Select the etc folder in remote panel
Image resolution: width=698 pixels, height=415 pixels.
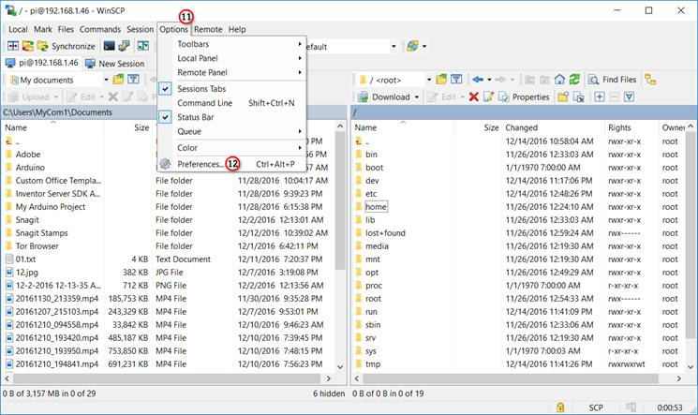click(371, 194)
